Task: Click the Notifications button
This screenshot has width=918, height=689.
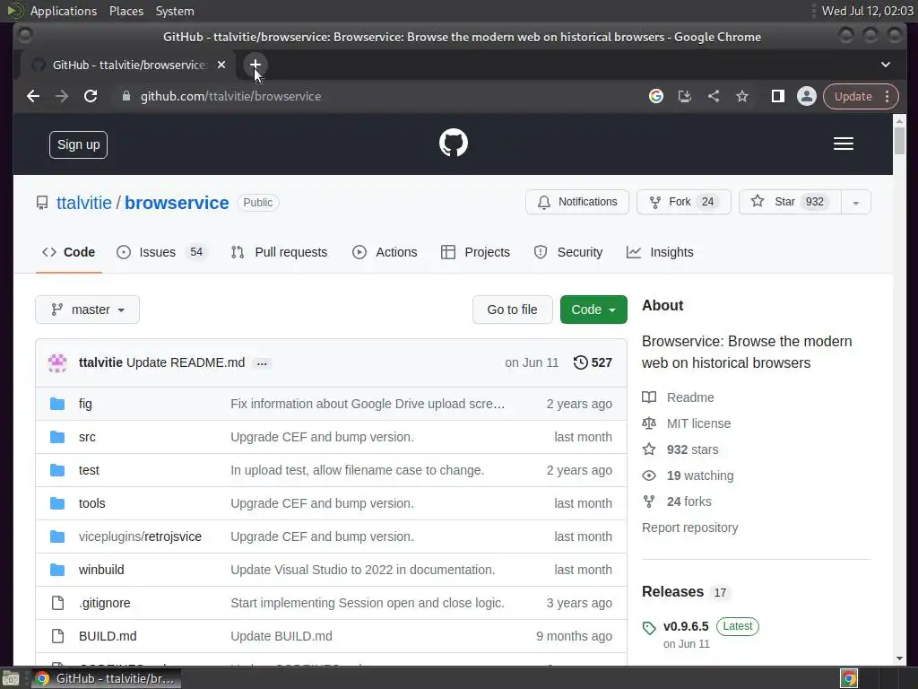Action: tap(577, 202)
